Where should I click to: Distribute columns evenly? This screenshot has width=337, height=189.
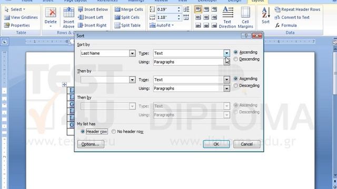pyautogui.click(x=186, y=17)
